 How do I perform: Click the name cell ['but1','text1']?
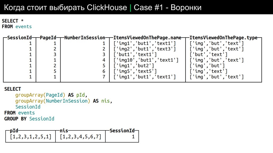click(x=135, y=54)
